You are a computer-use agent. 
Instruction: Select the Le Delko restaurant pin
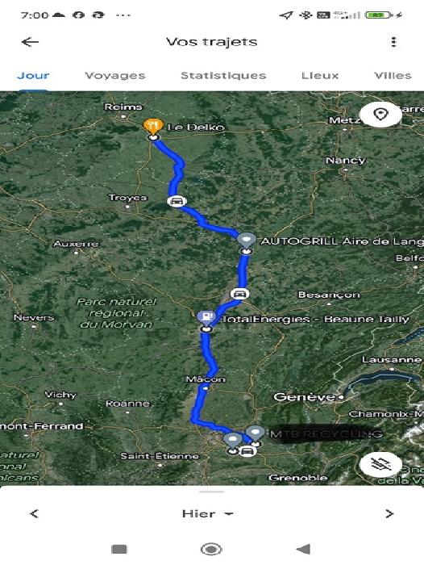pos(153,127)
